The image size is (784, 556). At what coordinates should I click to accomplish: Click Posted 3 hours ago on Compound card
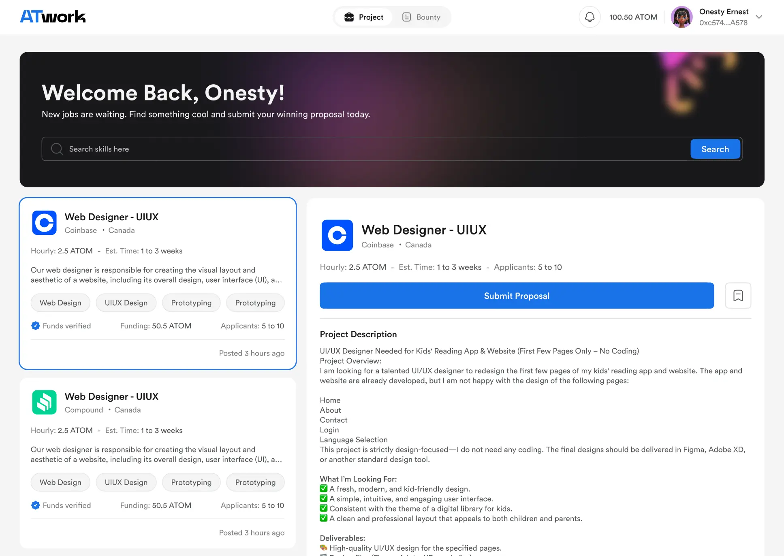252,533
